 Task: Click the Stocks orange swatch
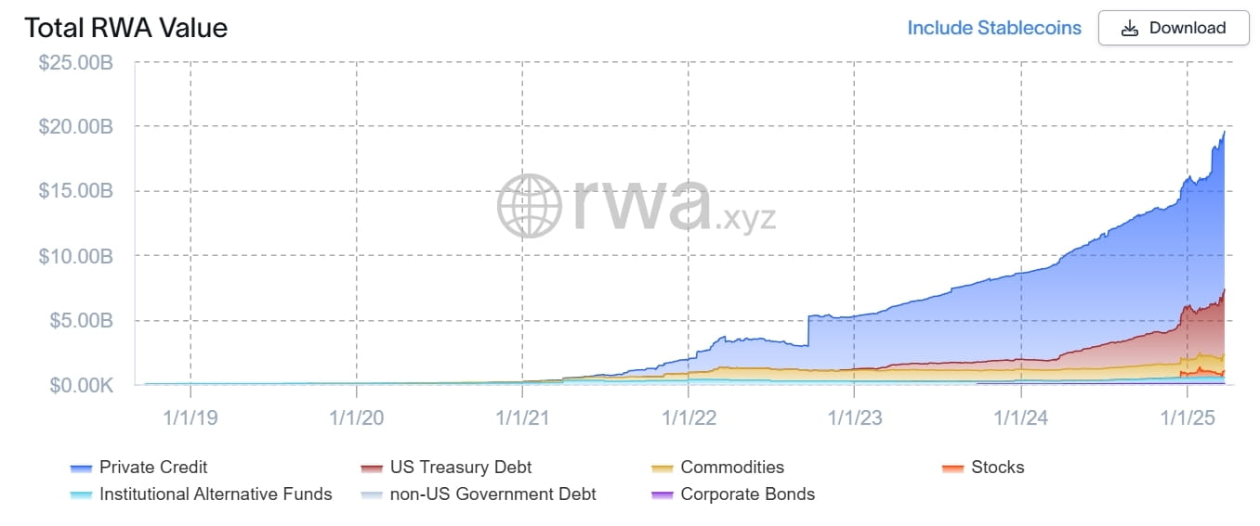[x=952, y=468]
